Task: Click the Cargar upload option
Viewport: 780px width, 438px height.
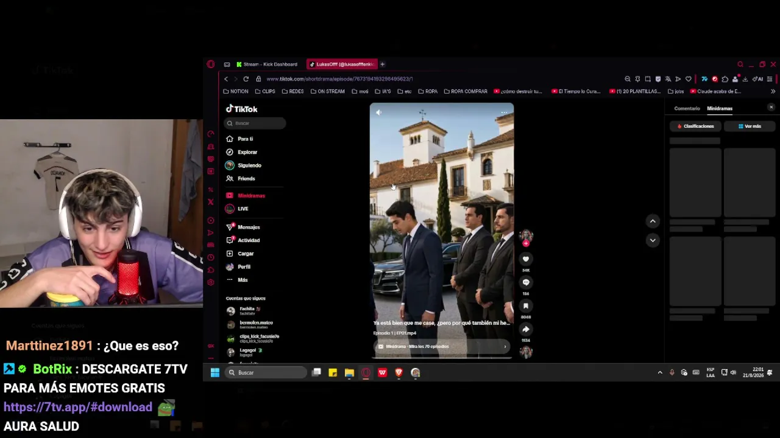Action: [240, 254]
